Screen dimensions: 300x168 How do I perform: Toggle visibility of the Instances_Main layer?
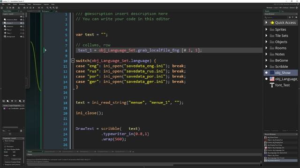tap(21, 20)
